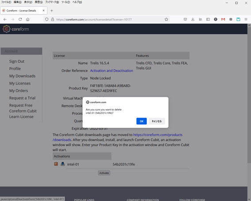The height and width of the screenshot is (201, 251).
Task: Click the computer icon beside intel-01
Action: (x=63, y=164)
